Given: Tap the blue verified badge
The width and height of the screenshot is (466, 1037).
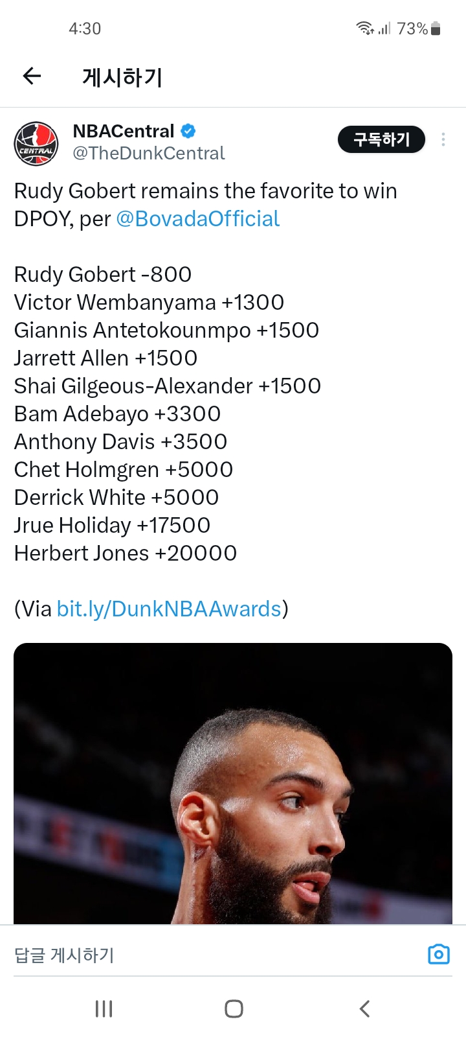Looking at the screenshot, I should 188,131.
